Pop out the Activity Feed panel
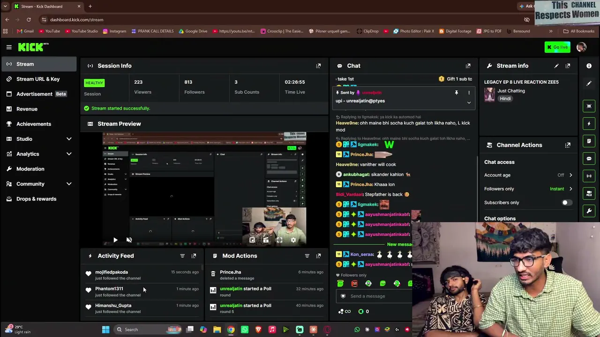The height and width of the screenshot is (337, 600). 194,256
